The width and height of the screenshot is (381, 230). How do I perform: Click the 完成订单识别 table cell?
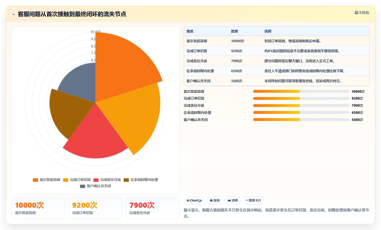click(197, 51)
